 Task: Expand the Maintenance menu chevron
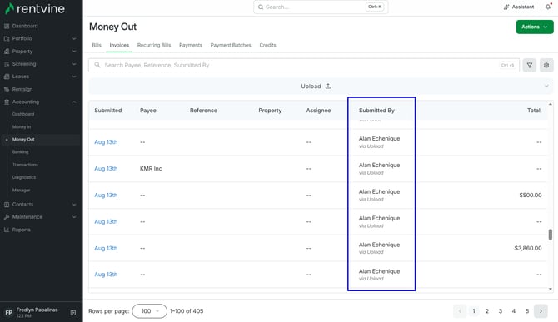pos(74,217)
